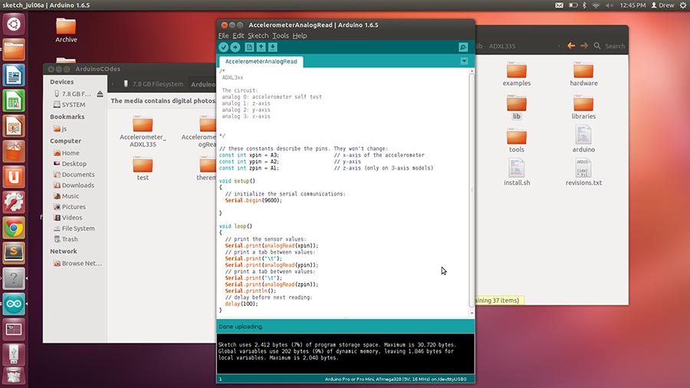
Task: Select the AccelerometerAnalogRead tab
Action: pos(261,61)
